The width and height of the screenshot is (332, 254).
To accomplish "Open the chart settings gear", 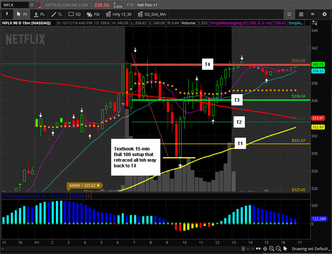I will (324, 14).
